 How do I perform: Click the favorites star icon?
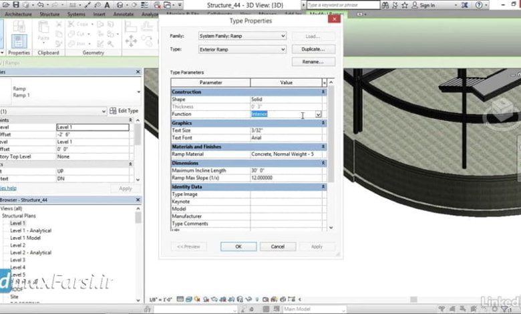404,5
